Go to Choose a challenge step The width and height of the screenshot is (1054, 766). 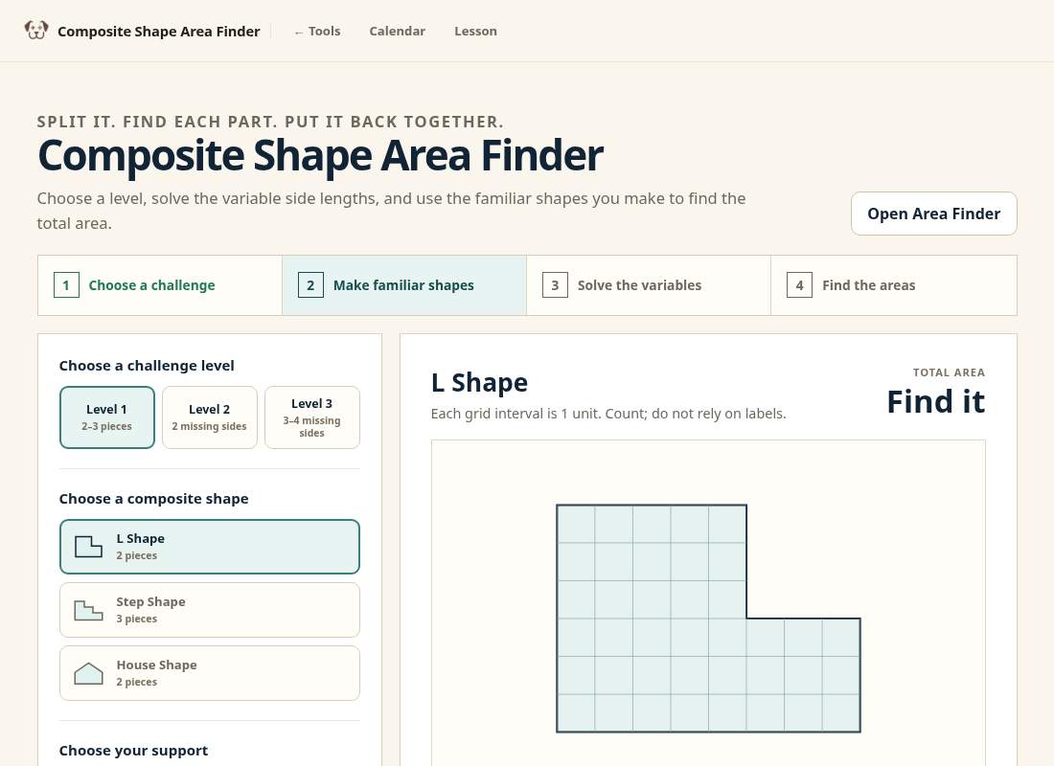[x=160, y=285]
